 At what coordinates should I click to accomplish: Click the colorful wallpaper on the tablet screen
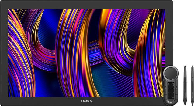point(86,53)
